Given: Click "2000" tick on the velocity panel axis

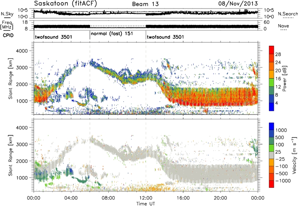Looking at the screenshot, I should click(x=22, y=161).
